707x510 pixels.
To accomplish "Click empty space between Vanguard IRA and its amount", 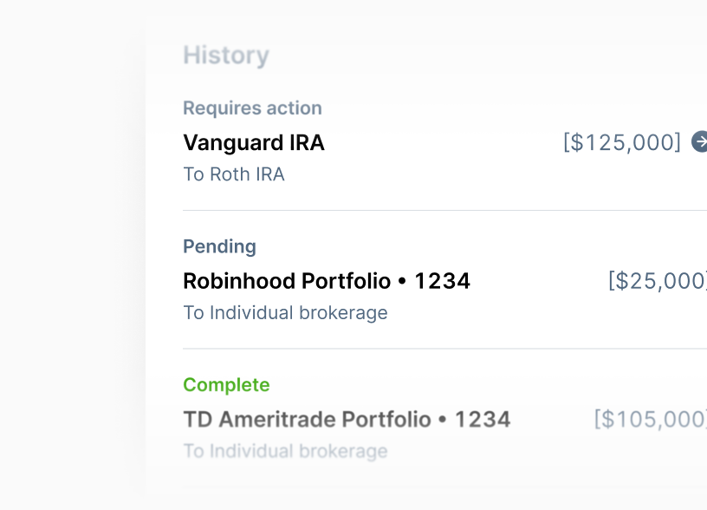I will click(x=442, y=143).
